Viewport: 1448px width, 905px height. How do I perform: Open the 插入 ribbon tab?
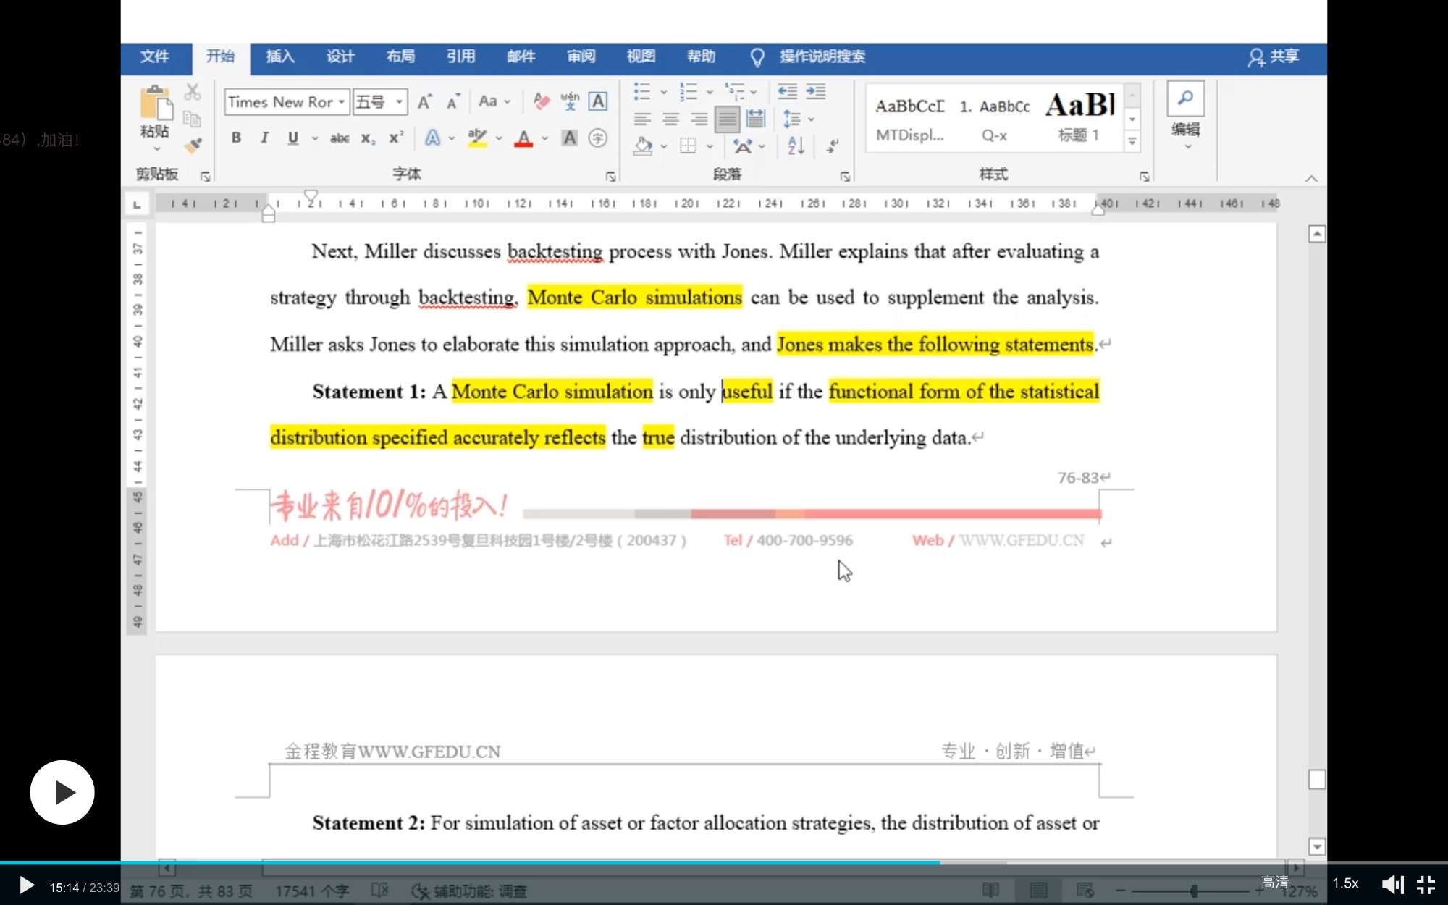point(280,56)
